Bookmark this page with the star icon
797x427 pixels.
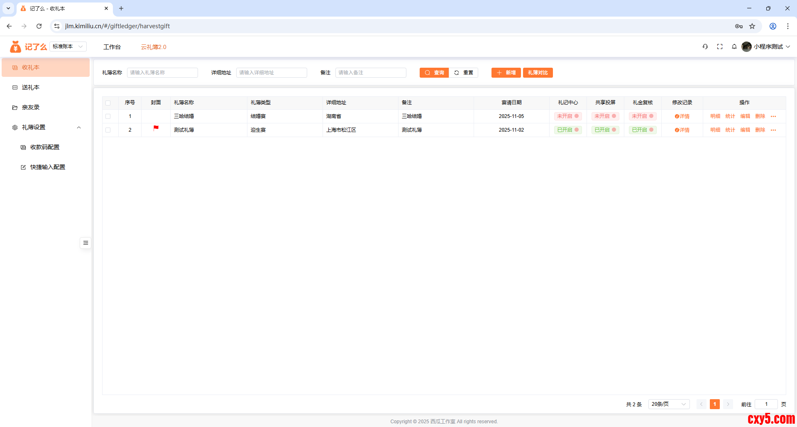[x=752, y=26]
